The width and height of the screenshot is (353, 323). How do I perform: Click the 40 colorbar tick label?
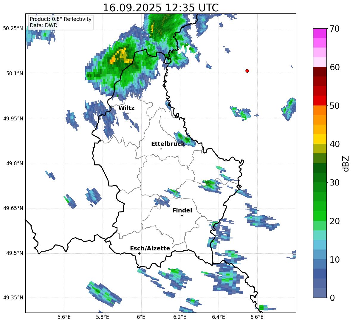[335, 144]
